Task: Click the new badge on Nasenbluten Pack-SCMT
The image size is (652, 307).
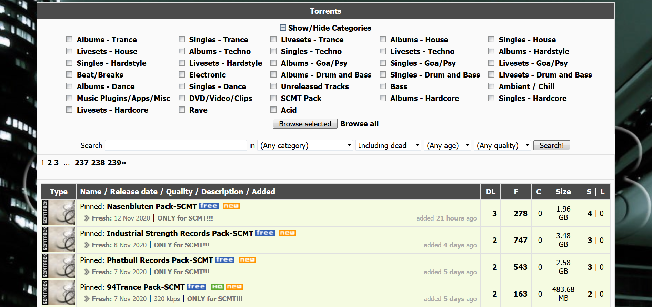Action: [x=231, y=206]
